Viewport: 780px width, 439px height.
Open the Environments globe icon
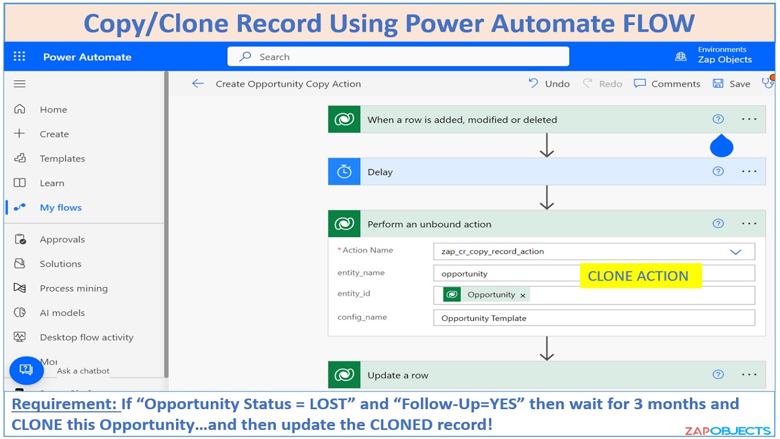click(681, 57)
